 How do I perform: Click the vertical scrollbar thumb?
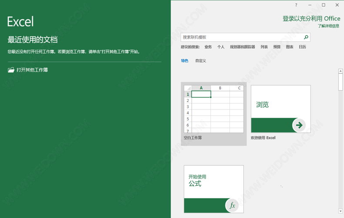(341, 82)
